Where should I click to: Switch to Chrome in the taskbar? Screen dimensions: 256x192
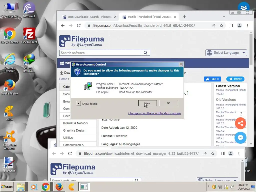tap(46, 187)
